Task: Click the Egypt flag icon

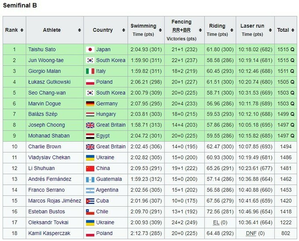Action: coord(89,136)
